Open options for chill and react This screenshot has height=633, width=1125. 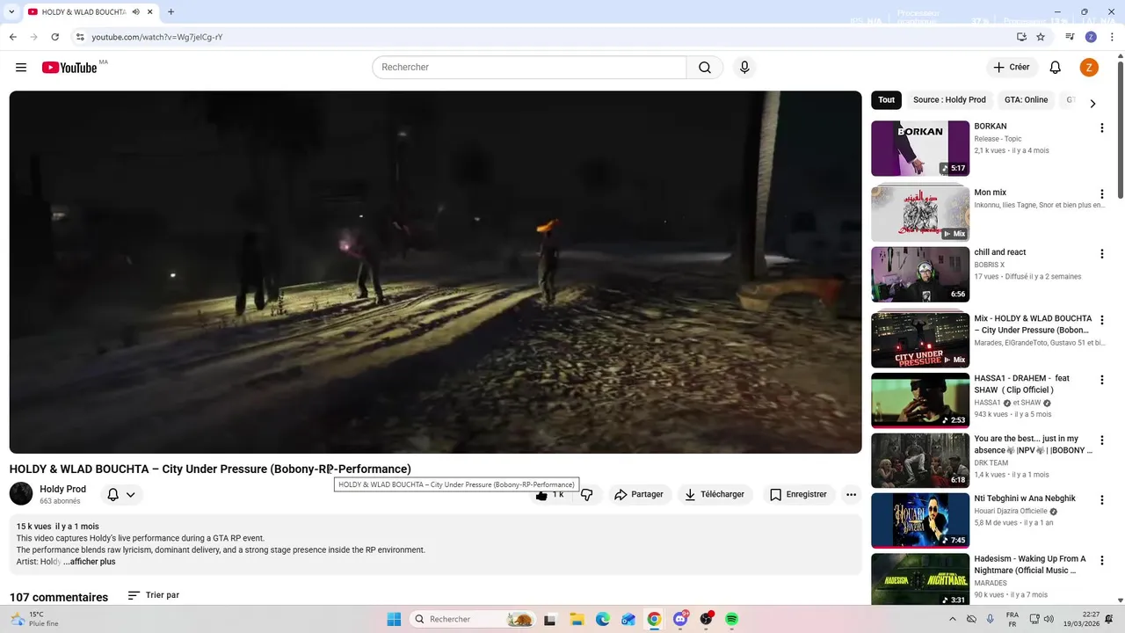pos(1102,254)
